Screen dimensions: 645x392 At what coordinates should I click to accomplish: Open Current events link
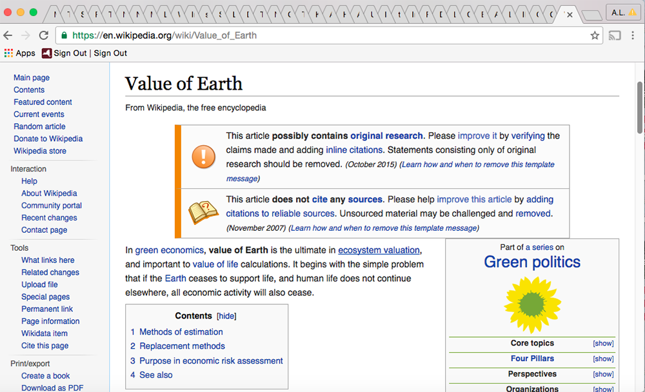point(39,114)
